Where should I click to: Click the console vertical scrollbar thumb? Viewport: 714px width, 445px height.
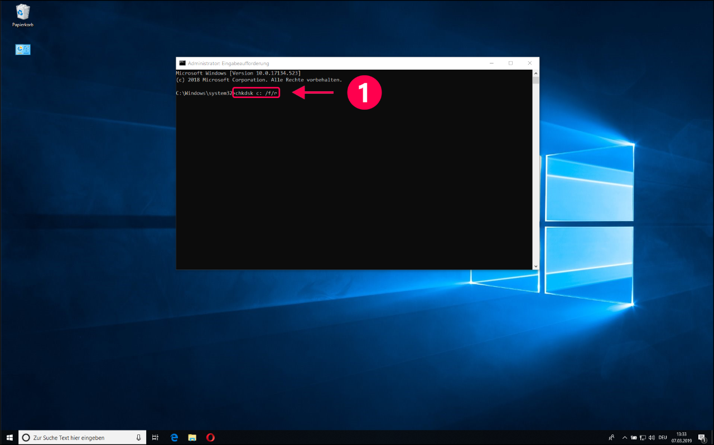pyautogui.click(x=536, y=80)
